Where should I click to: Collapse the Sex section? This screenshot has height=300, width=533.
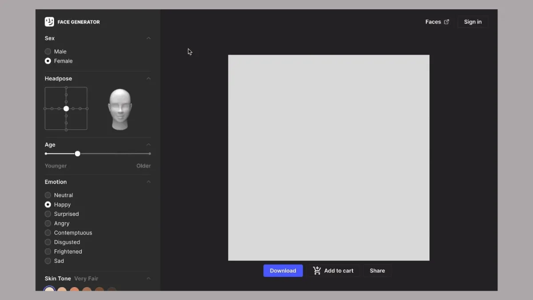(x=148, y=38)
